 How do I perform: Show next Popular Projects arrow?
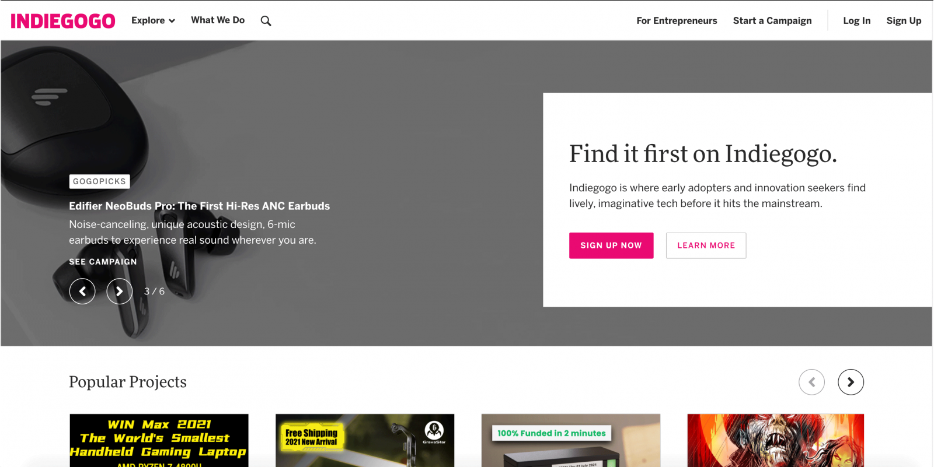pyautogui.click(x=851, y=382)
